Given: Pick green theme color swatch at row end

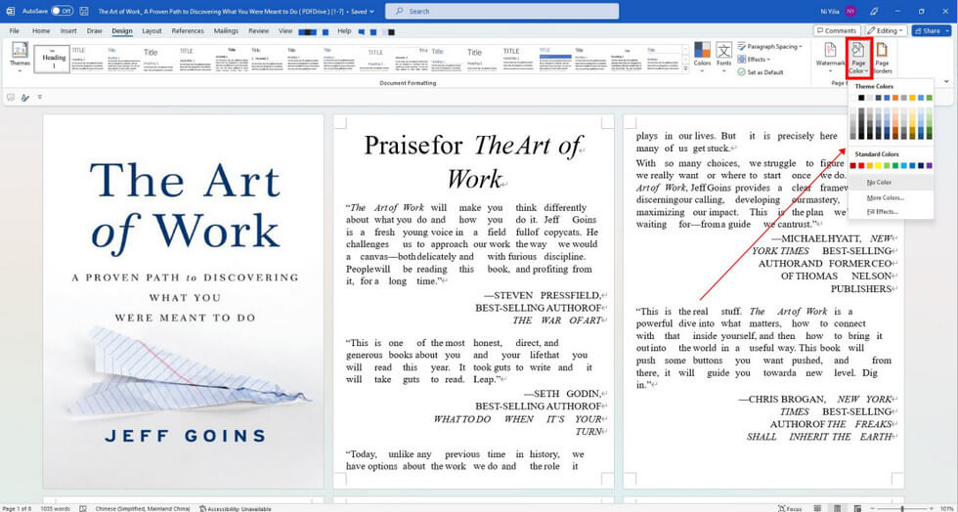Looking at the screenshot, I should tap(930, 98).
